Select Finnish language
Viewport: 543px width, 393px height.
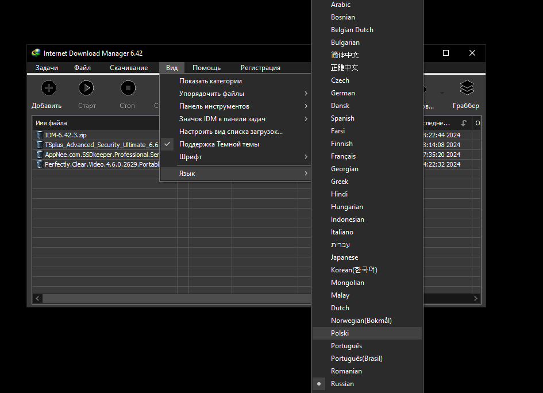(x=367, y=144)
